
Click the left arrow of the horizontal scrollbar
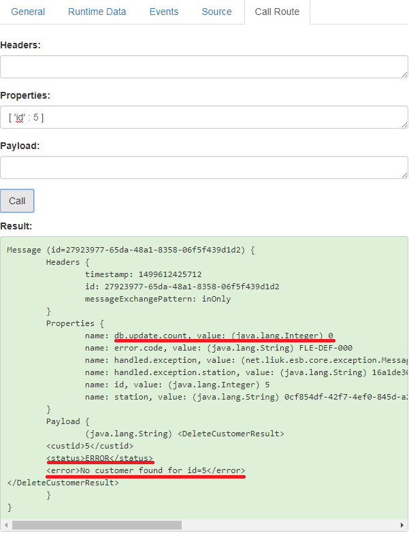coord(6,525)
